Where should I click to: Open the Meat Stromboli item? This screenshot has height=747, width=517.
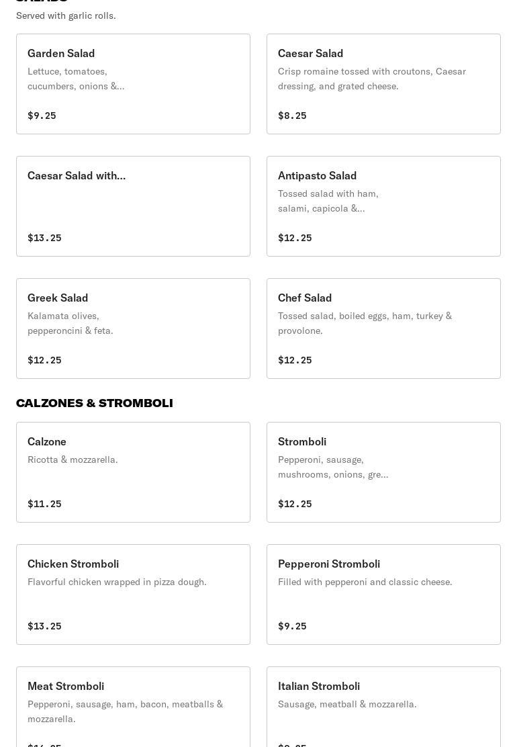[133, 707]
